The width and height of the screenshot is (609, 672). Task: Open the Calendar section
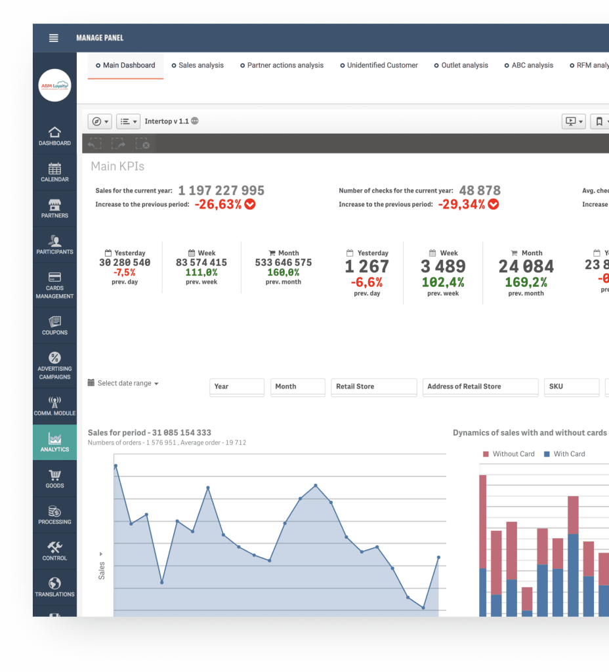[x=54, y=172]
